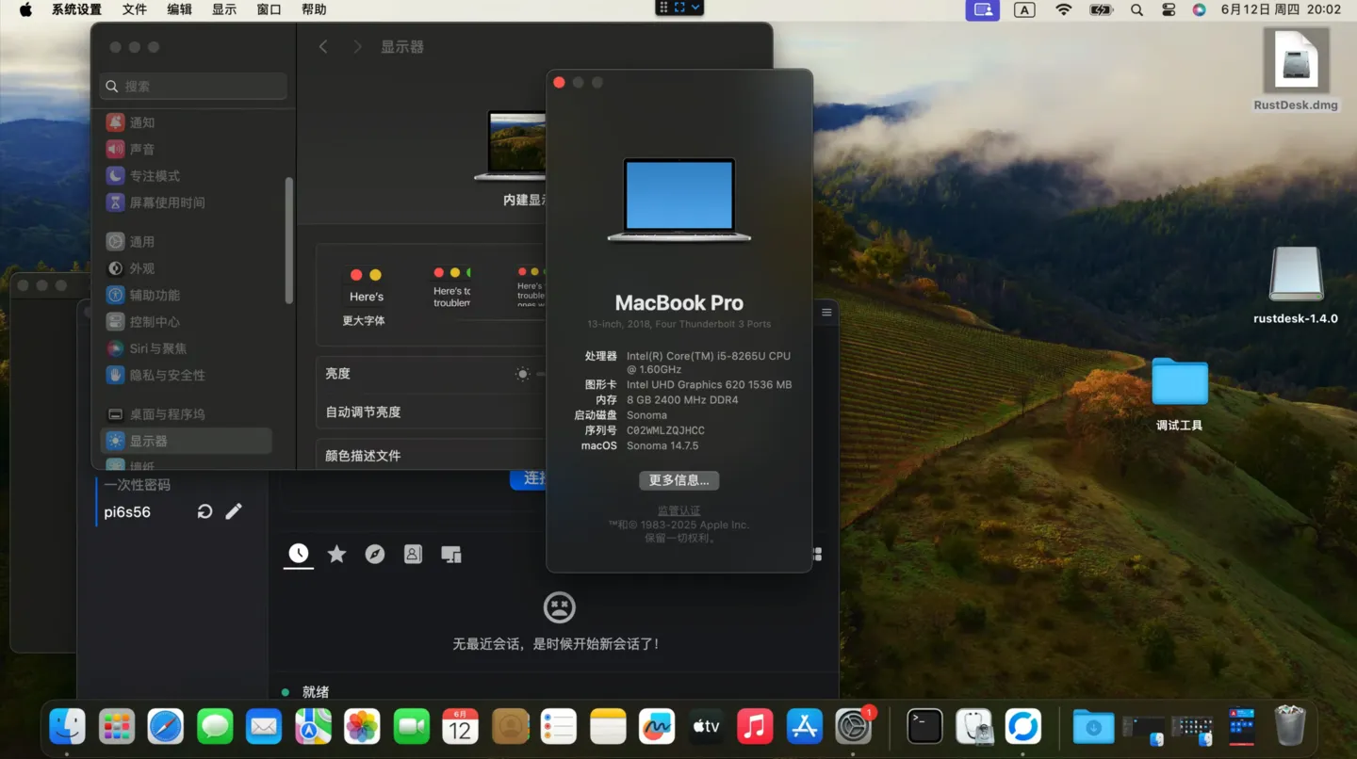This screenshot has height=759, width=1357.
Task: Open RustDesk favorites star tab
Action: (336, 555)
